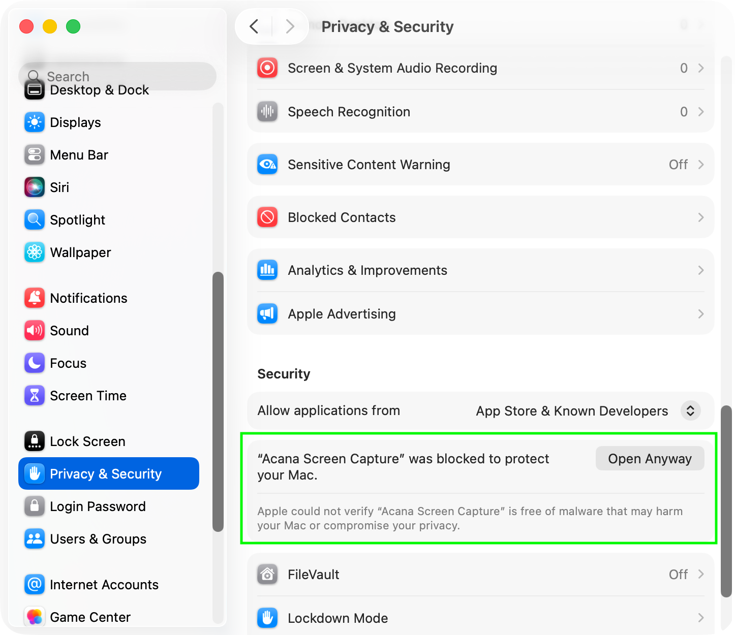Click the Apple Advertising megaphone icon
Viewport: 735px width, 635px height.
pyautogui.click(x=267, y=314)
